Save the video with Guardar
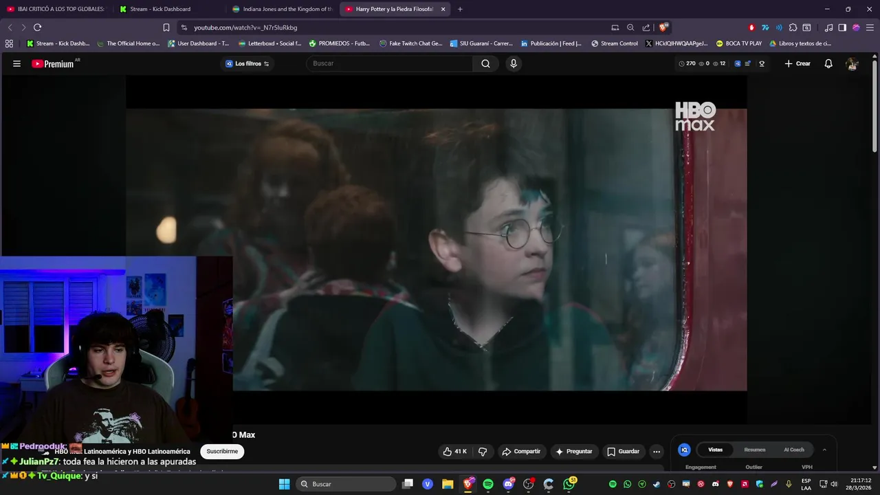Viewport: 880px width, 495px height. point(624,452)
